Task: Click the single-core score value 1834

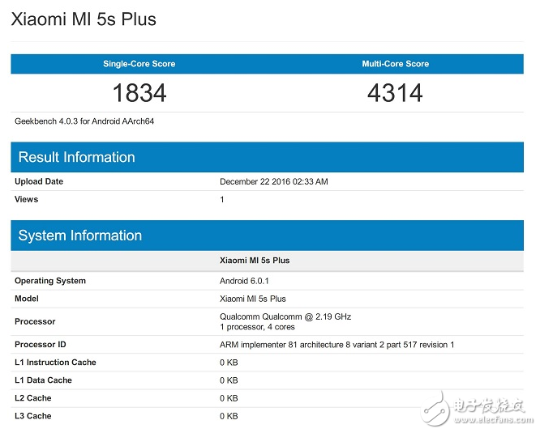Action: tap(139, 93)
